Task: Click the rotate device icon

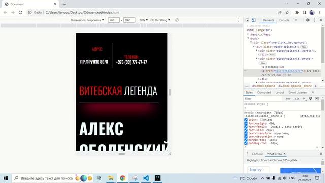Action: coord(177,20)
